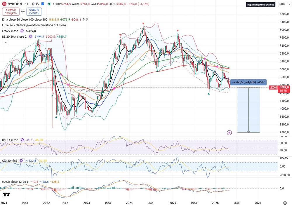Click green triangle under late 2025 low
Viewport: 292px width, 206px height.
(209, 93)
